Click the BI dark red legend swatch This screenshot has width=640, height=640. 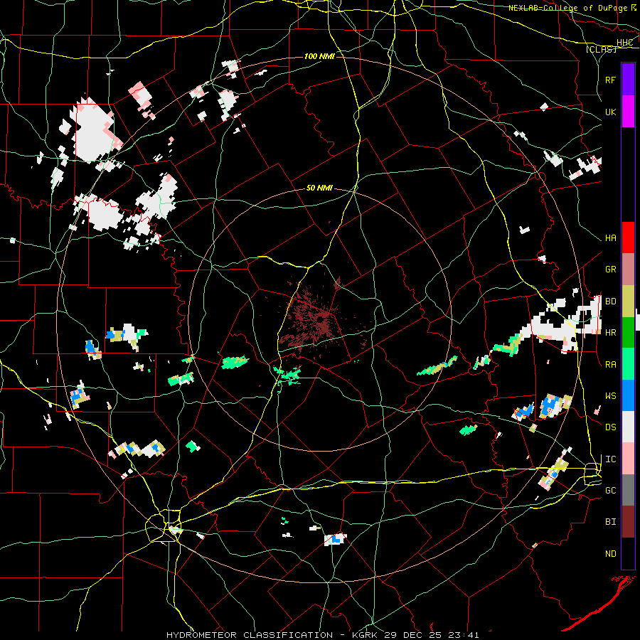(628, 522)
